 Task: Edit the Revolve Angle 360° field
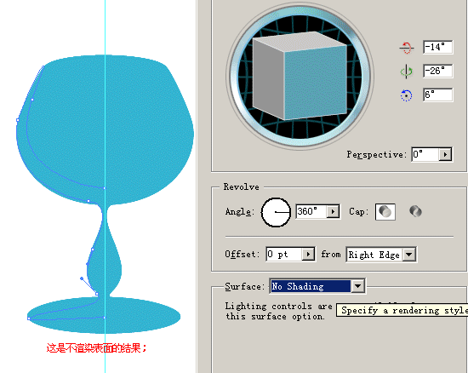[311, 212]
